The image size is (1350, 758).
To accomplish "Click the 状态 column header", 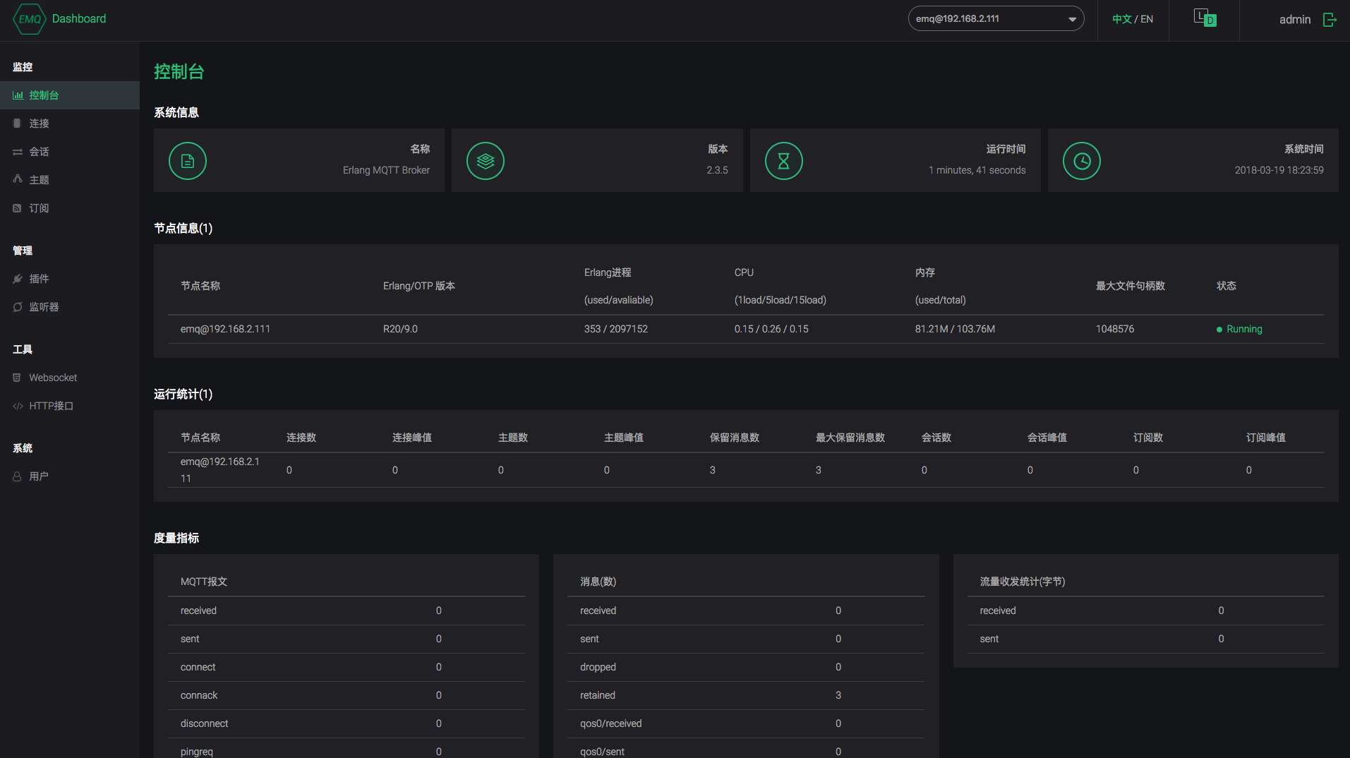I will point(1227,286).
